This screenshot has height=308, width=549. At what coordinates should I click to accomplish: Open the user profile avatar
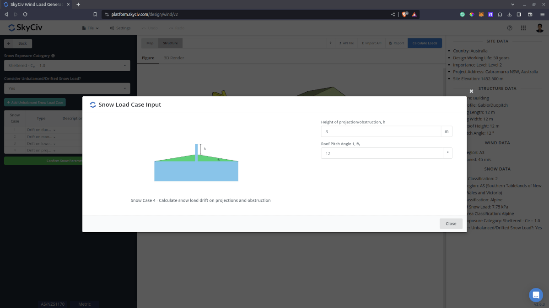(x=540, y=28)
